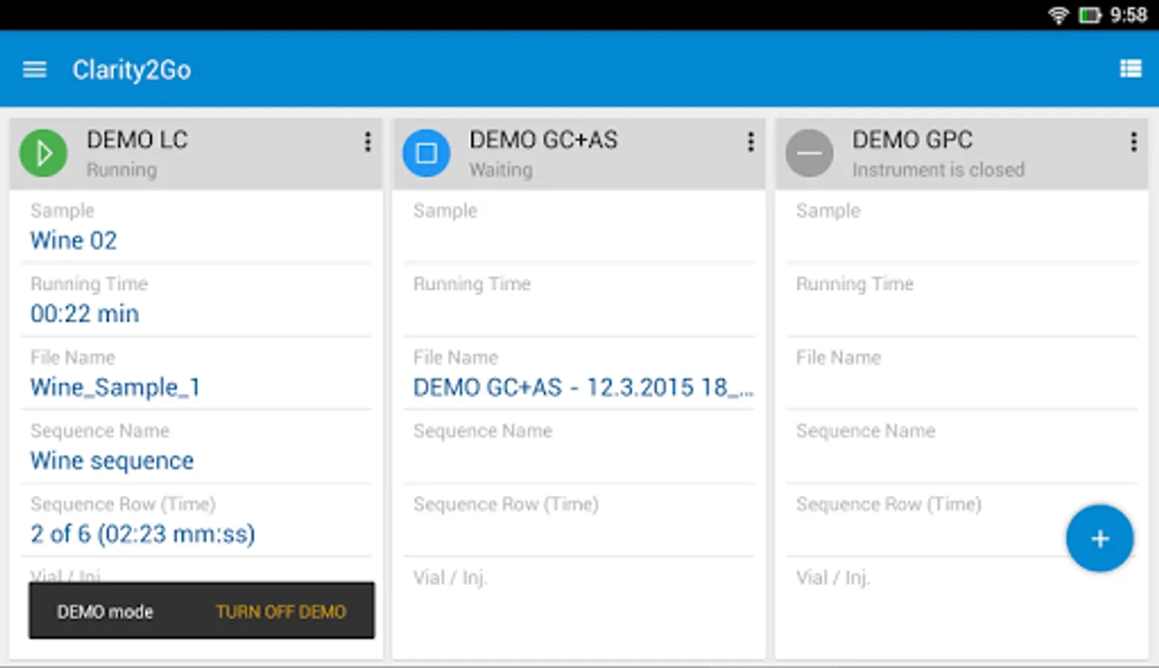Tap Sample label in DEMO GPC card
Viewport: 1159px width, 668px height.
coord(828,211)
